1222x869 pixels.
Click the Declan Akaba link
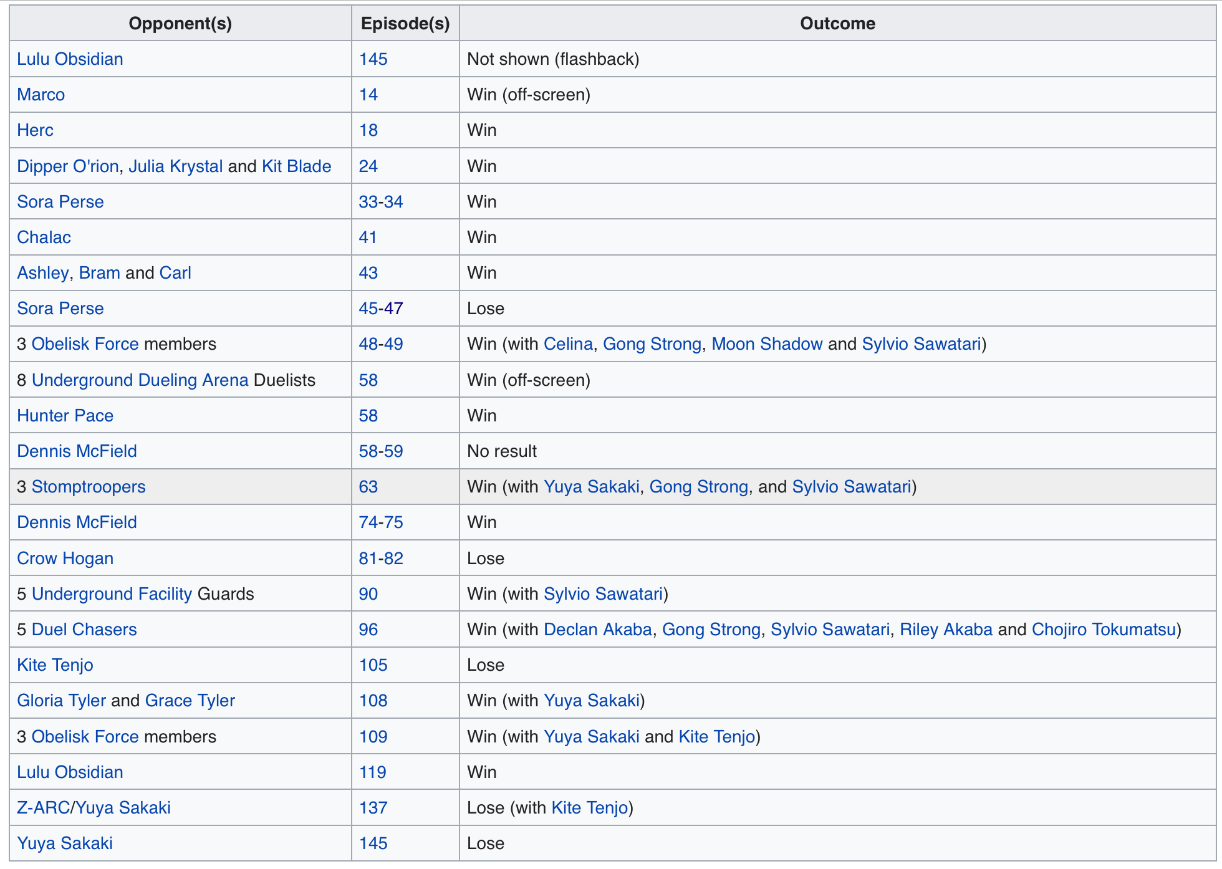(597, 630)
